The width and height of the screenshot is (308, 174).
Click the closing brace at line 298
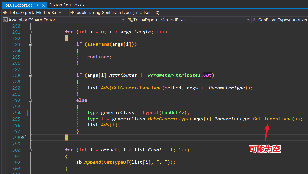tap(66, 137)
